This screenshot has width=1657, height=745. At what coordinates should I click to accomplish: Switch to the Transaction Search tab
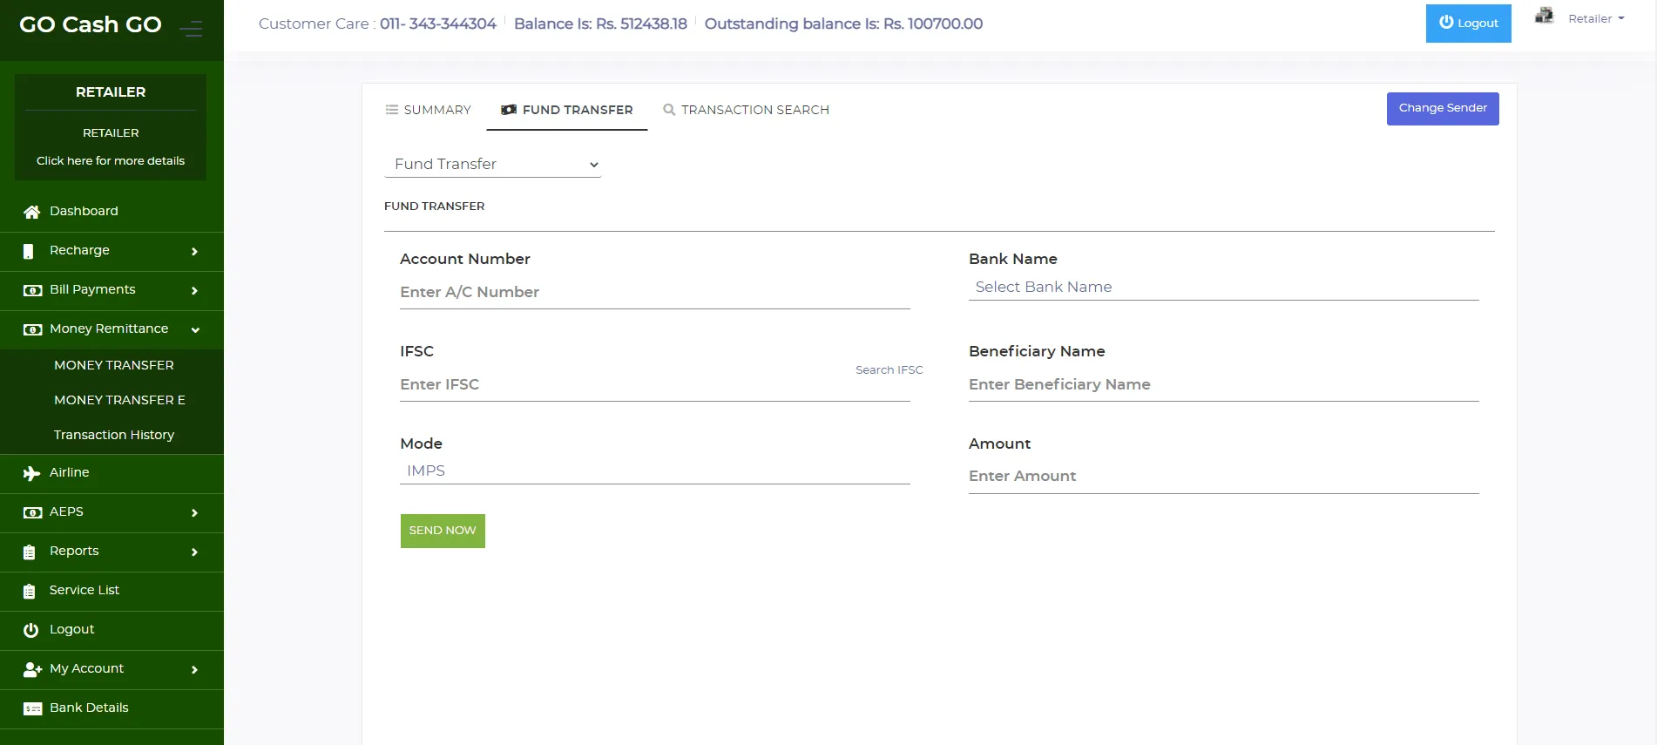pos(746,110)
